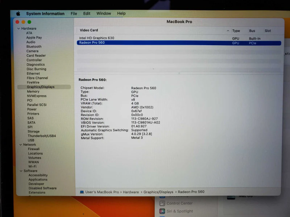Select Thunderbolt/USB4 in the sidebar
This screenshot has height=217, width=290.
pyautogui.click(x=42, y=136)
